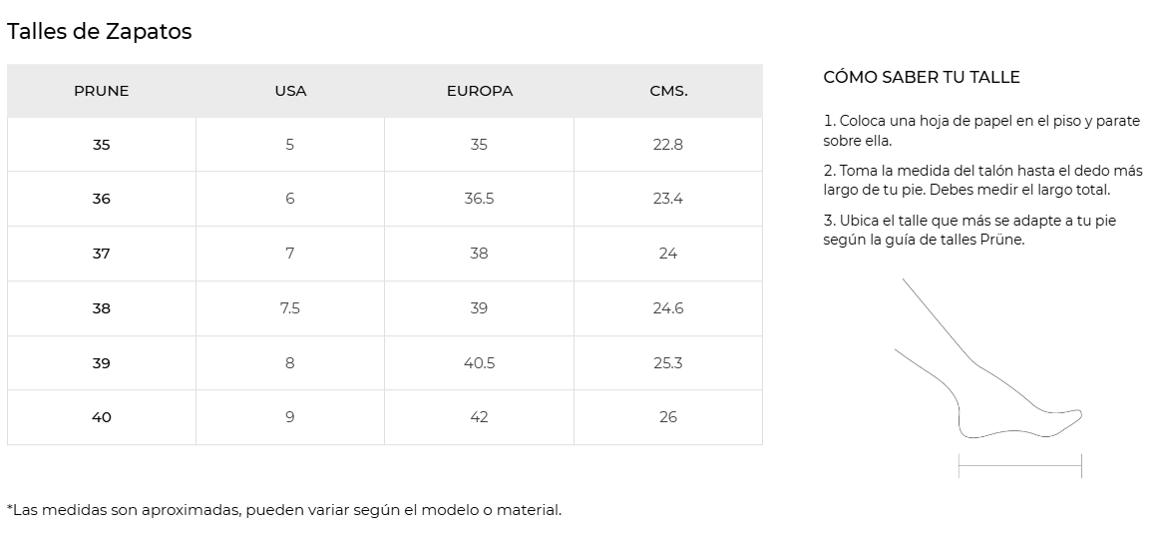Viewport: 1159px width, 540px height.
Task: Select the USA column header
Action: [290, 91]
